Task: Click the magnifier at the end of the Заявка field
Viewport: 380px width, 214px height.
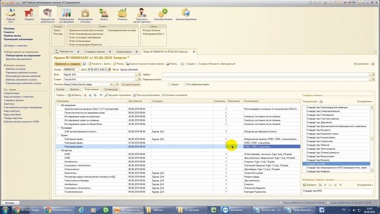Action: (x=373, y=74)
